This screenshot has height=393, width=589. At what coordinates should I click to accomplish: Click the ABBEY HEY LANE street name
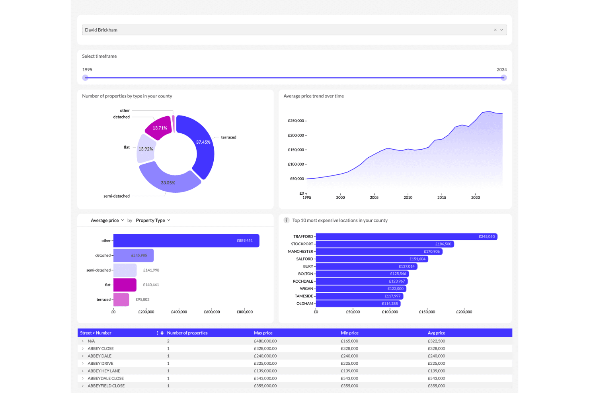pyautogui.click(x=104, y=371)
